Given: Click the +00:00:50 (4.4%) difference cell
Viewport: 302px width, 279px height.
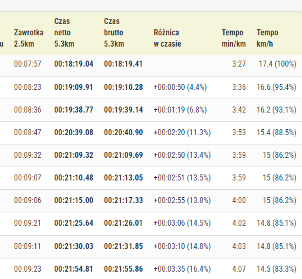Looking at the screenshot, I should click(180, 87).
